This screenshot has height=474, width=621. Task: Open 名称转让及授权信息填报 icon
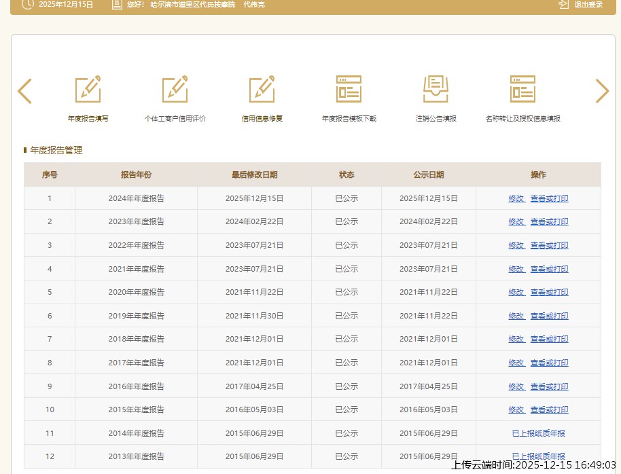click(522, 90)
